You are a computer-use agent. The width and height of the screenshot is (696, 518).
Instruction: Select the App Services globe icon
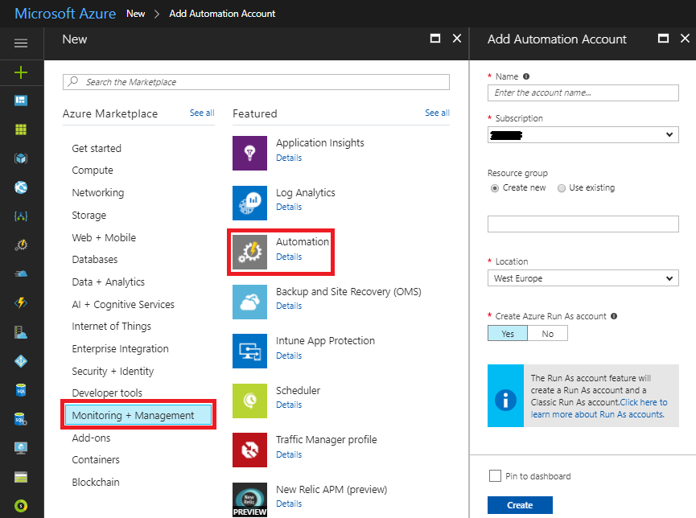[22, 187]
